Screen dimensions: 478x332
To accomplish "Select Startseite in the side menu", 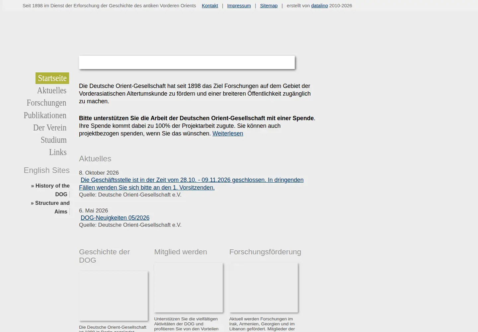I will [x=52, y=78].
